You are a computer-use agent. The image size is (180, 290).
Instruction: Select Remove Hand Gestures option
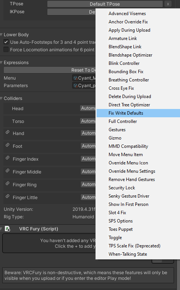[138, 180]
